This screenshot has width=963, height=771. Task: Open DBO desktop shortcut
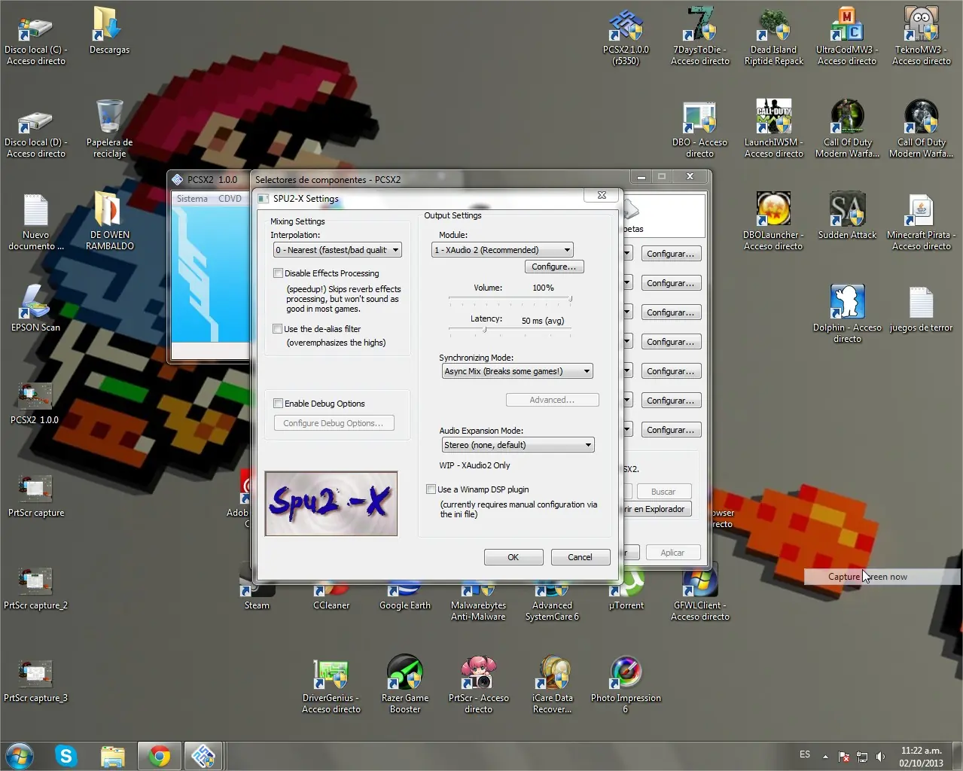[700, 129]
